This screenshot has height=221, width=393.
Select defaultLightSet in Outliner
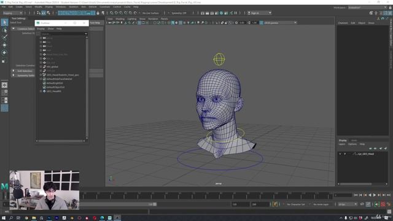coord(55,83)
